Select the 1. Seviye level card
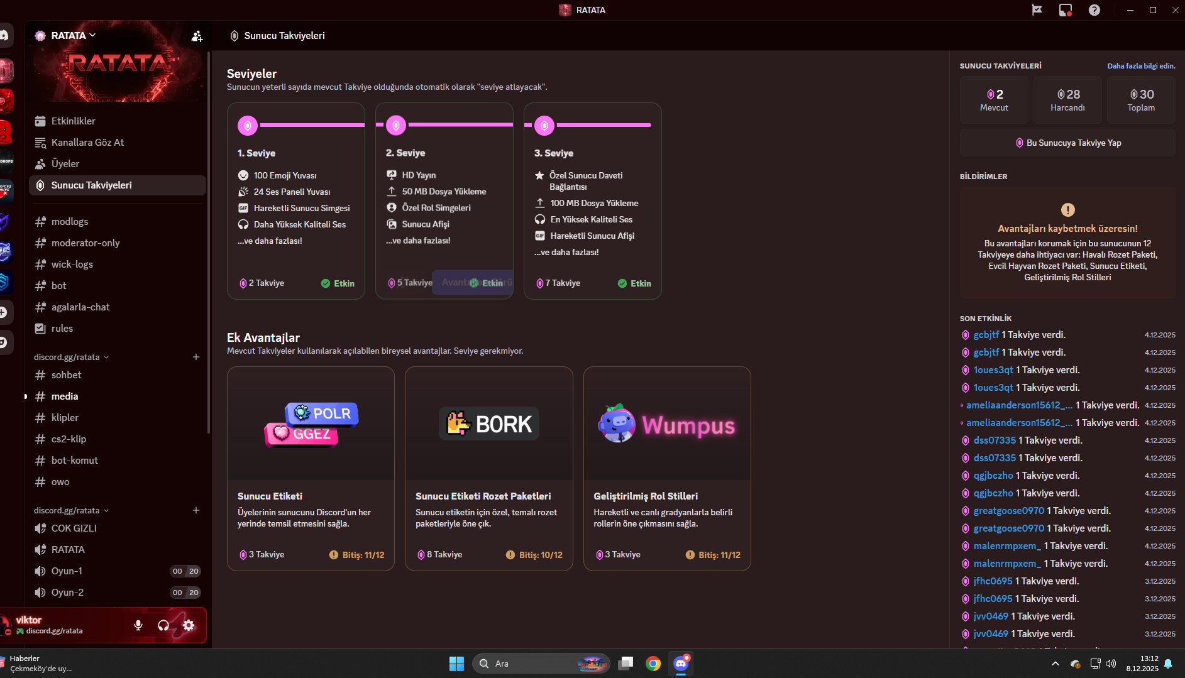 point(296,201)
